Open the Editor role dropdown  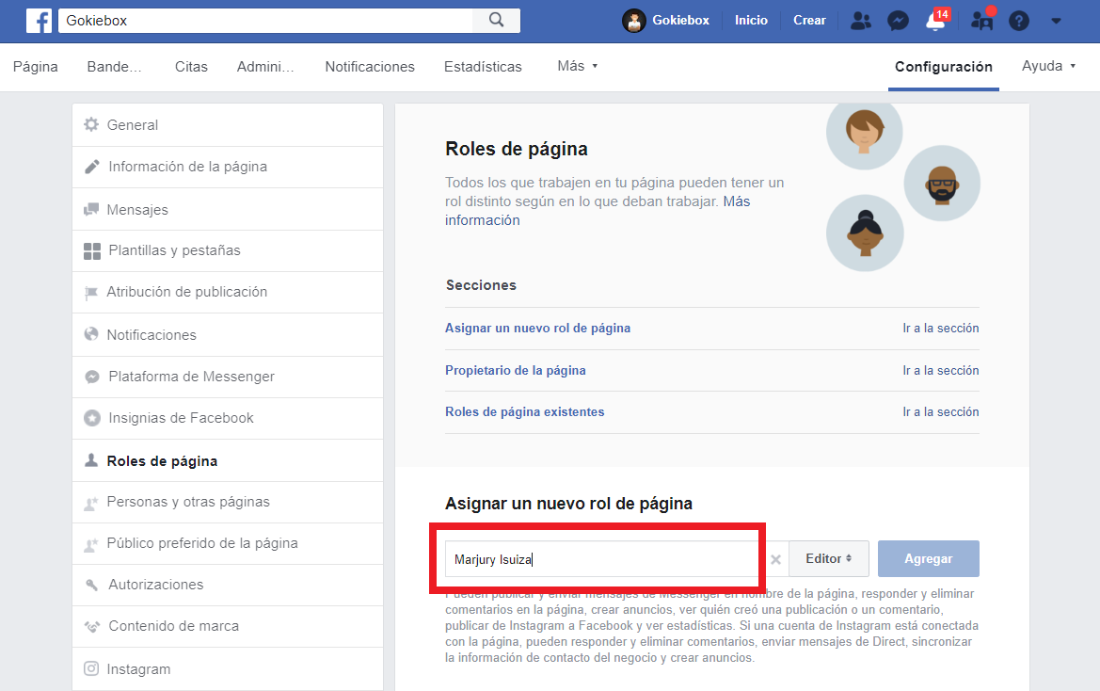tap(828, 558)
